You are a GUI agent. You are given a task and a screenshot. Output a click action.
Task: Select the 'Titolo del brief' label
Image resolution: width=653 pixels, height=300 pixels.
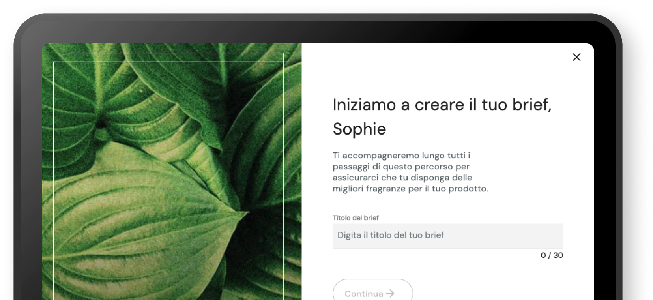point(356,218)
